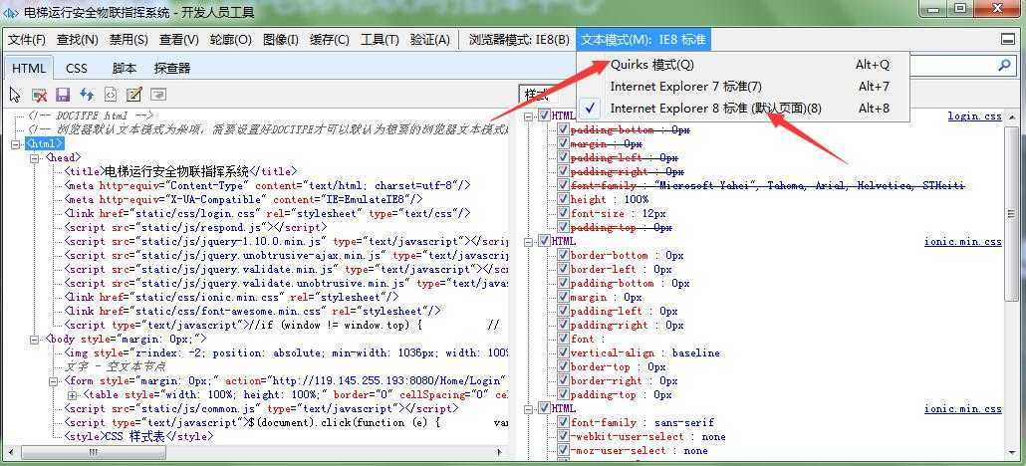Screen dimensions: 1026x466
Task: Collapse the HTML rule containing border-bottom
Action: pyautogui.click(x=529, y=242)
